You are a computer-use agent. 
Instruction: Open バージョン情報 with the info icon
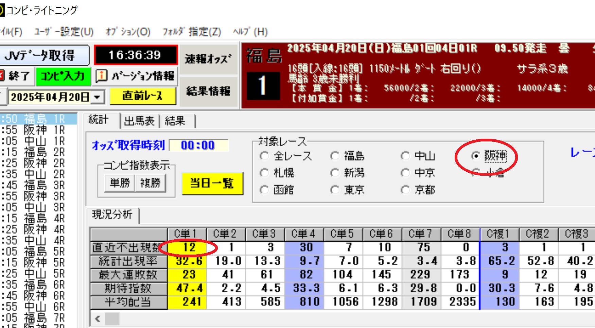coord(135,76)
